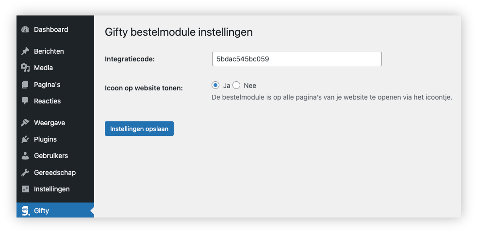Click the Nee label text

click(x=250, y=86)
